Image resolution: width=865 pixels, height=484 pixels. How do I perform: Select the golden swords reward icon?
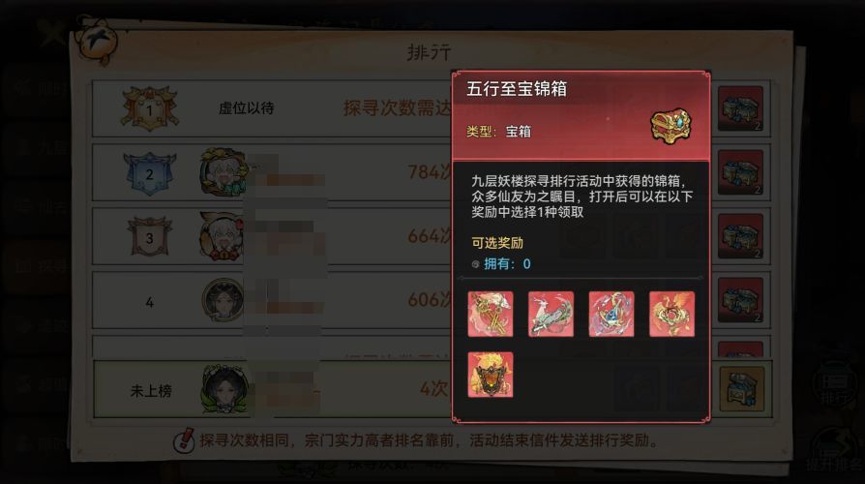click(491, 314)
